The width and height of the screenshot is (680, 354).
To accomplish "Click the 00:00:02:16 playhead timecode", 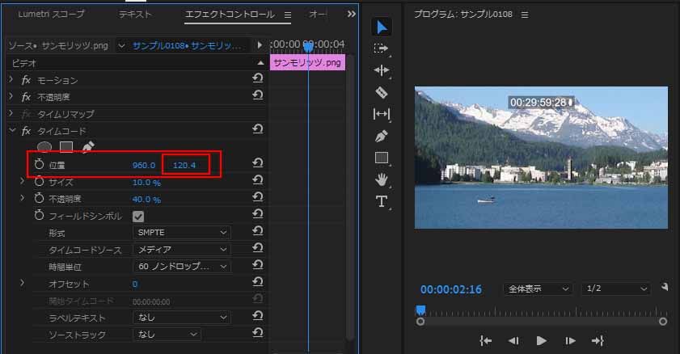I will (451, 289).
